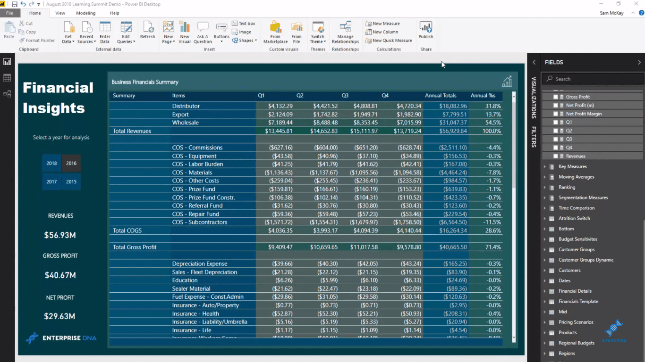Click the Cut command
This screenshot has width=645, height=362.
pos(26,24)
